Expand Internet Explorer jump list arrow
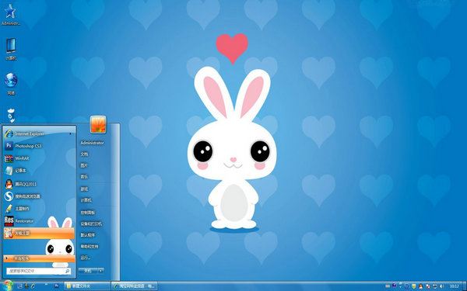The height and width of the screenshot is (291, 467). tap(70, 134)
